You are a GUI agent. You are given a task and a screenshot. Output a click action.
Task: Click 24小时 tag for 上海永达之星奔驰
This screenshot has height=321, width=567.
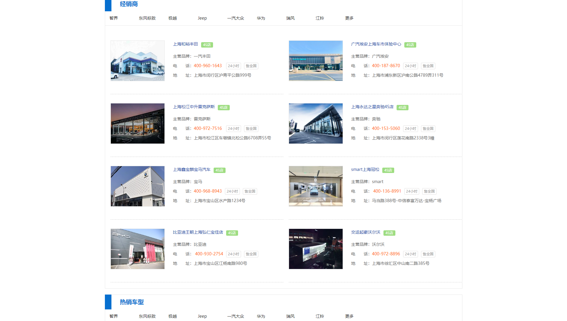(410, 129)
